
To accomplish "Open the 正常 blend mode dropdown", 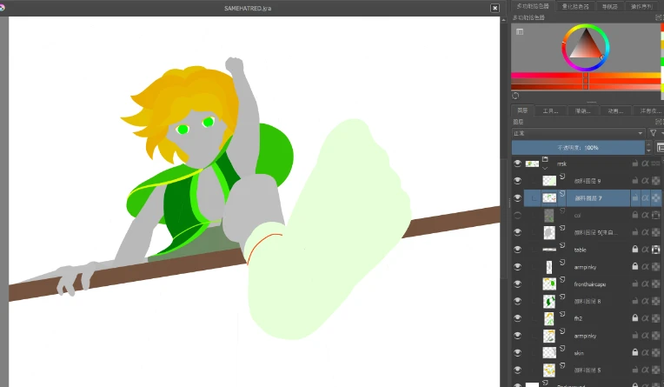I will (579, 133).
